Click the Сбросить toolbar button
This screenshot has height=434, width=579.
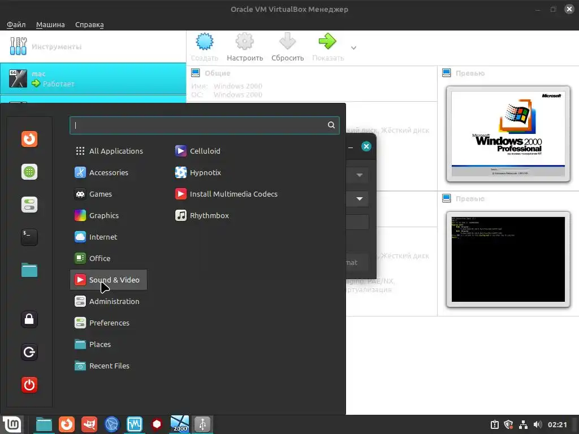click(287, 47)
